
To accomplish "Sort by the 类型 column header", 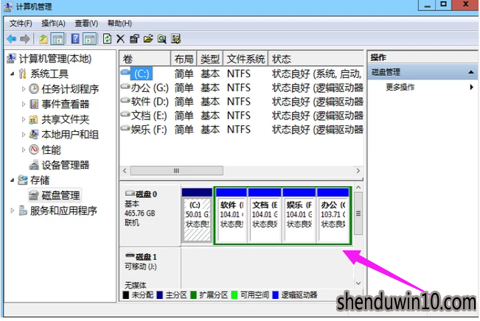I will pos(210,59).
